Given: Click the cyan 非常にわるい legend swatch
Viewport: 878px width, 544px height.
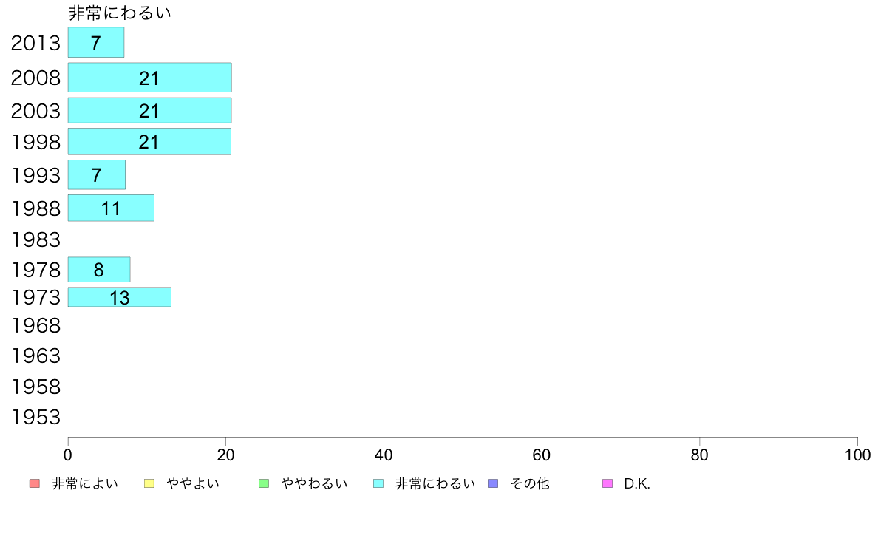Looking at the screenshot, I should 378,483.
